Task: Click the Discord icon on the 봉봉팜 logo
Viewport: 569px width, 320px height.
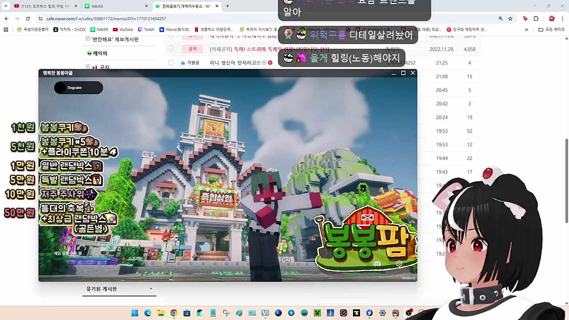Action: pyautogui.click(x=377, y=263)
